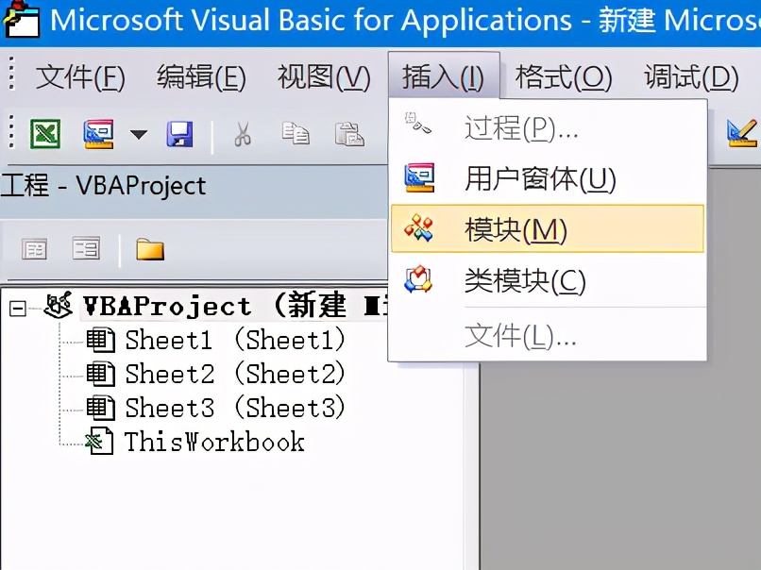Choose 模块(M) from Insert menu
Screen dimensions: 761x570
tap(548, 229)
